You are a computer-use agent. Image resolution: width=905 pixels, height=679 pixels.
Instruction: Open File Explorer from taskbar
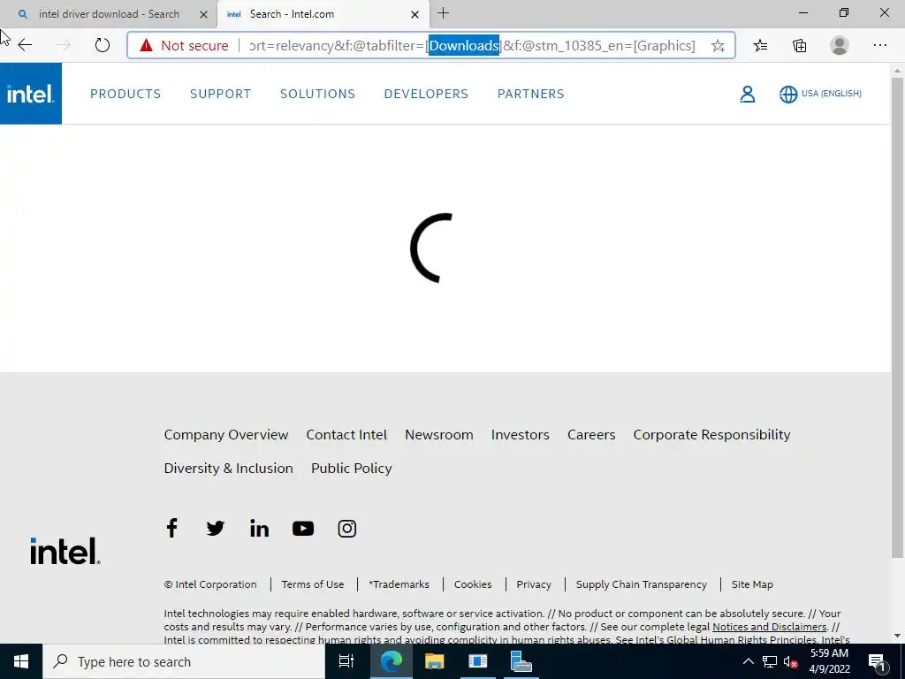tap(434, 661)
